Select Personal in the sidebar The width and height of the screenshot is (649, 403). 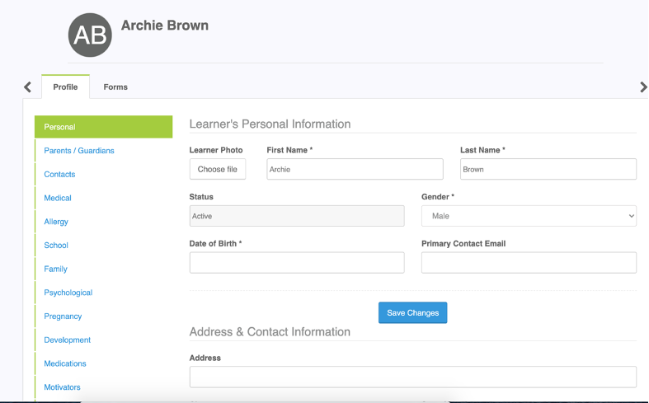point(103,127)
